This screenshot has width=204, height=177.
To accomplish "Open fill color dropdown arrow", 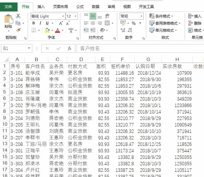I will (x=52, y=30).
